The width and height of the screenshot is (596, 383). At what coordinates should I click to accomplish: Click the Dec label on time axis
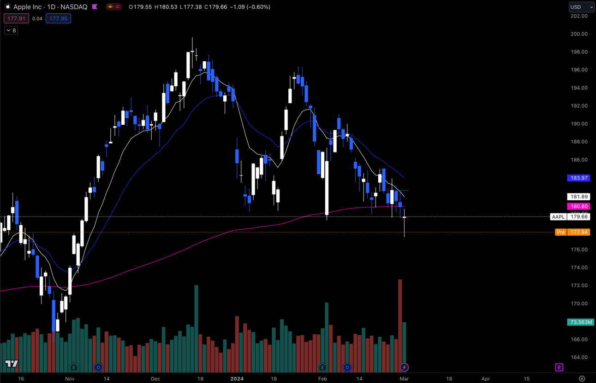pyautogui.click(x=155, y=379)
